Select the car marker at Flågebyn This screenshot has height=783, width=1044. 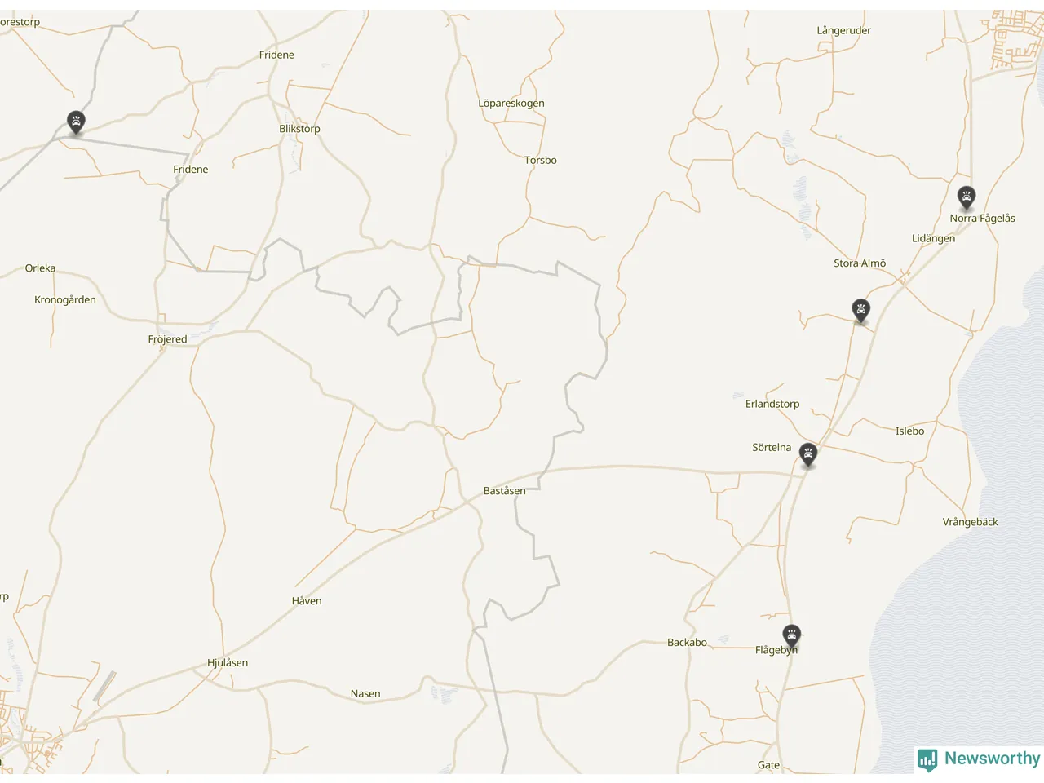tap(791, 636)
